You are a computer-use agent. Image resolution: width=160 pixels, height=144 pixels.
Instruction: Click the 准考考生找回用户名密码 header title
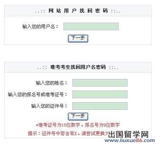pyautogui.click(x=78, y=67)
